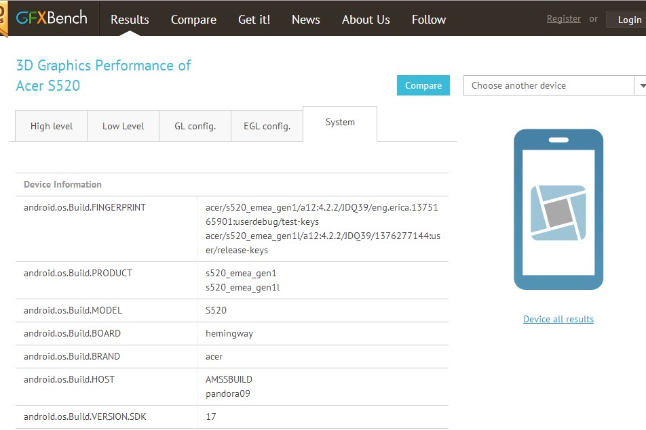This screenshot has height=430, width=646.
Task: Switch to the High level tab
Action: 51,126
